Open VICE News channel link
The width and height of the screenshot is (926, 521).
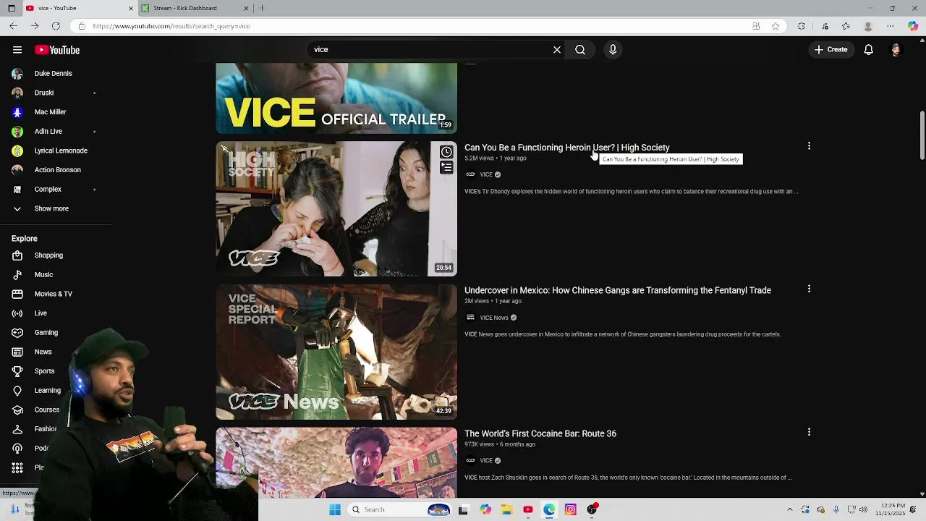[494, 318]
